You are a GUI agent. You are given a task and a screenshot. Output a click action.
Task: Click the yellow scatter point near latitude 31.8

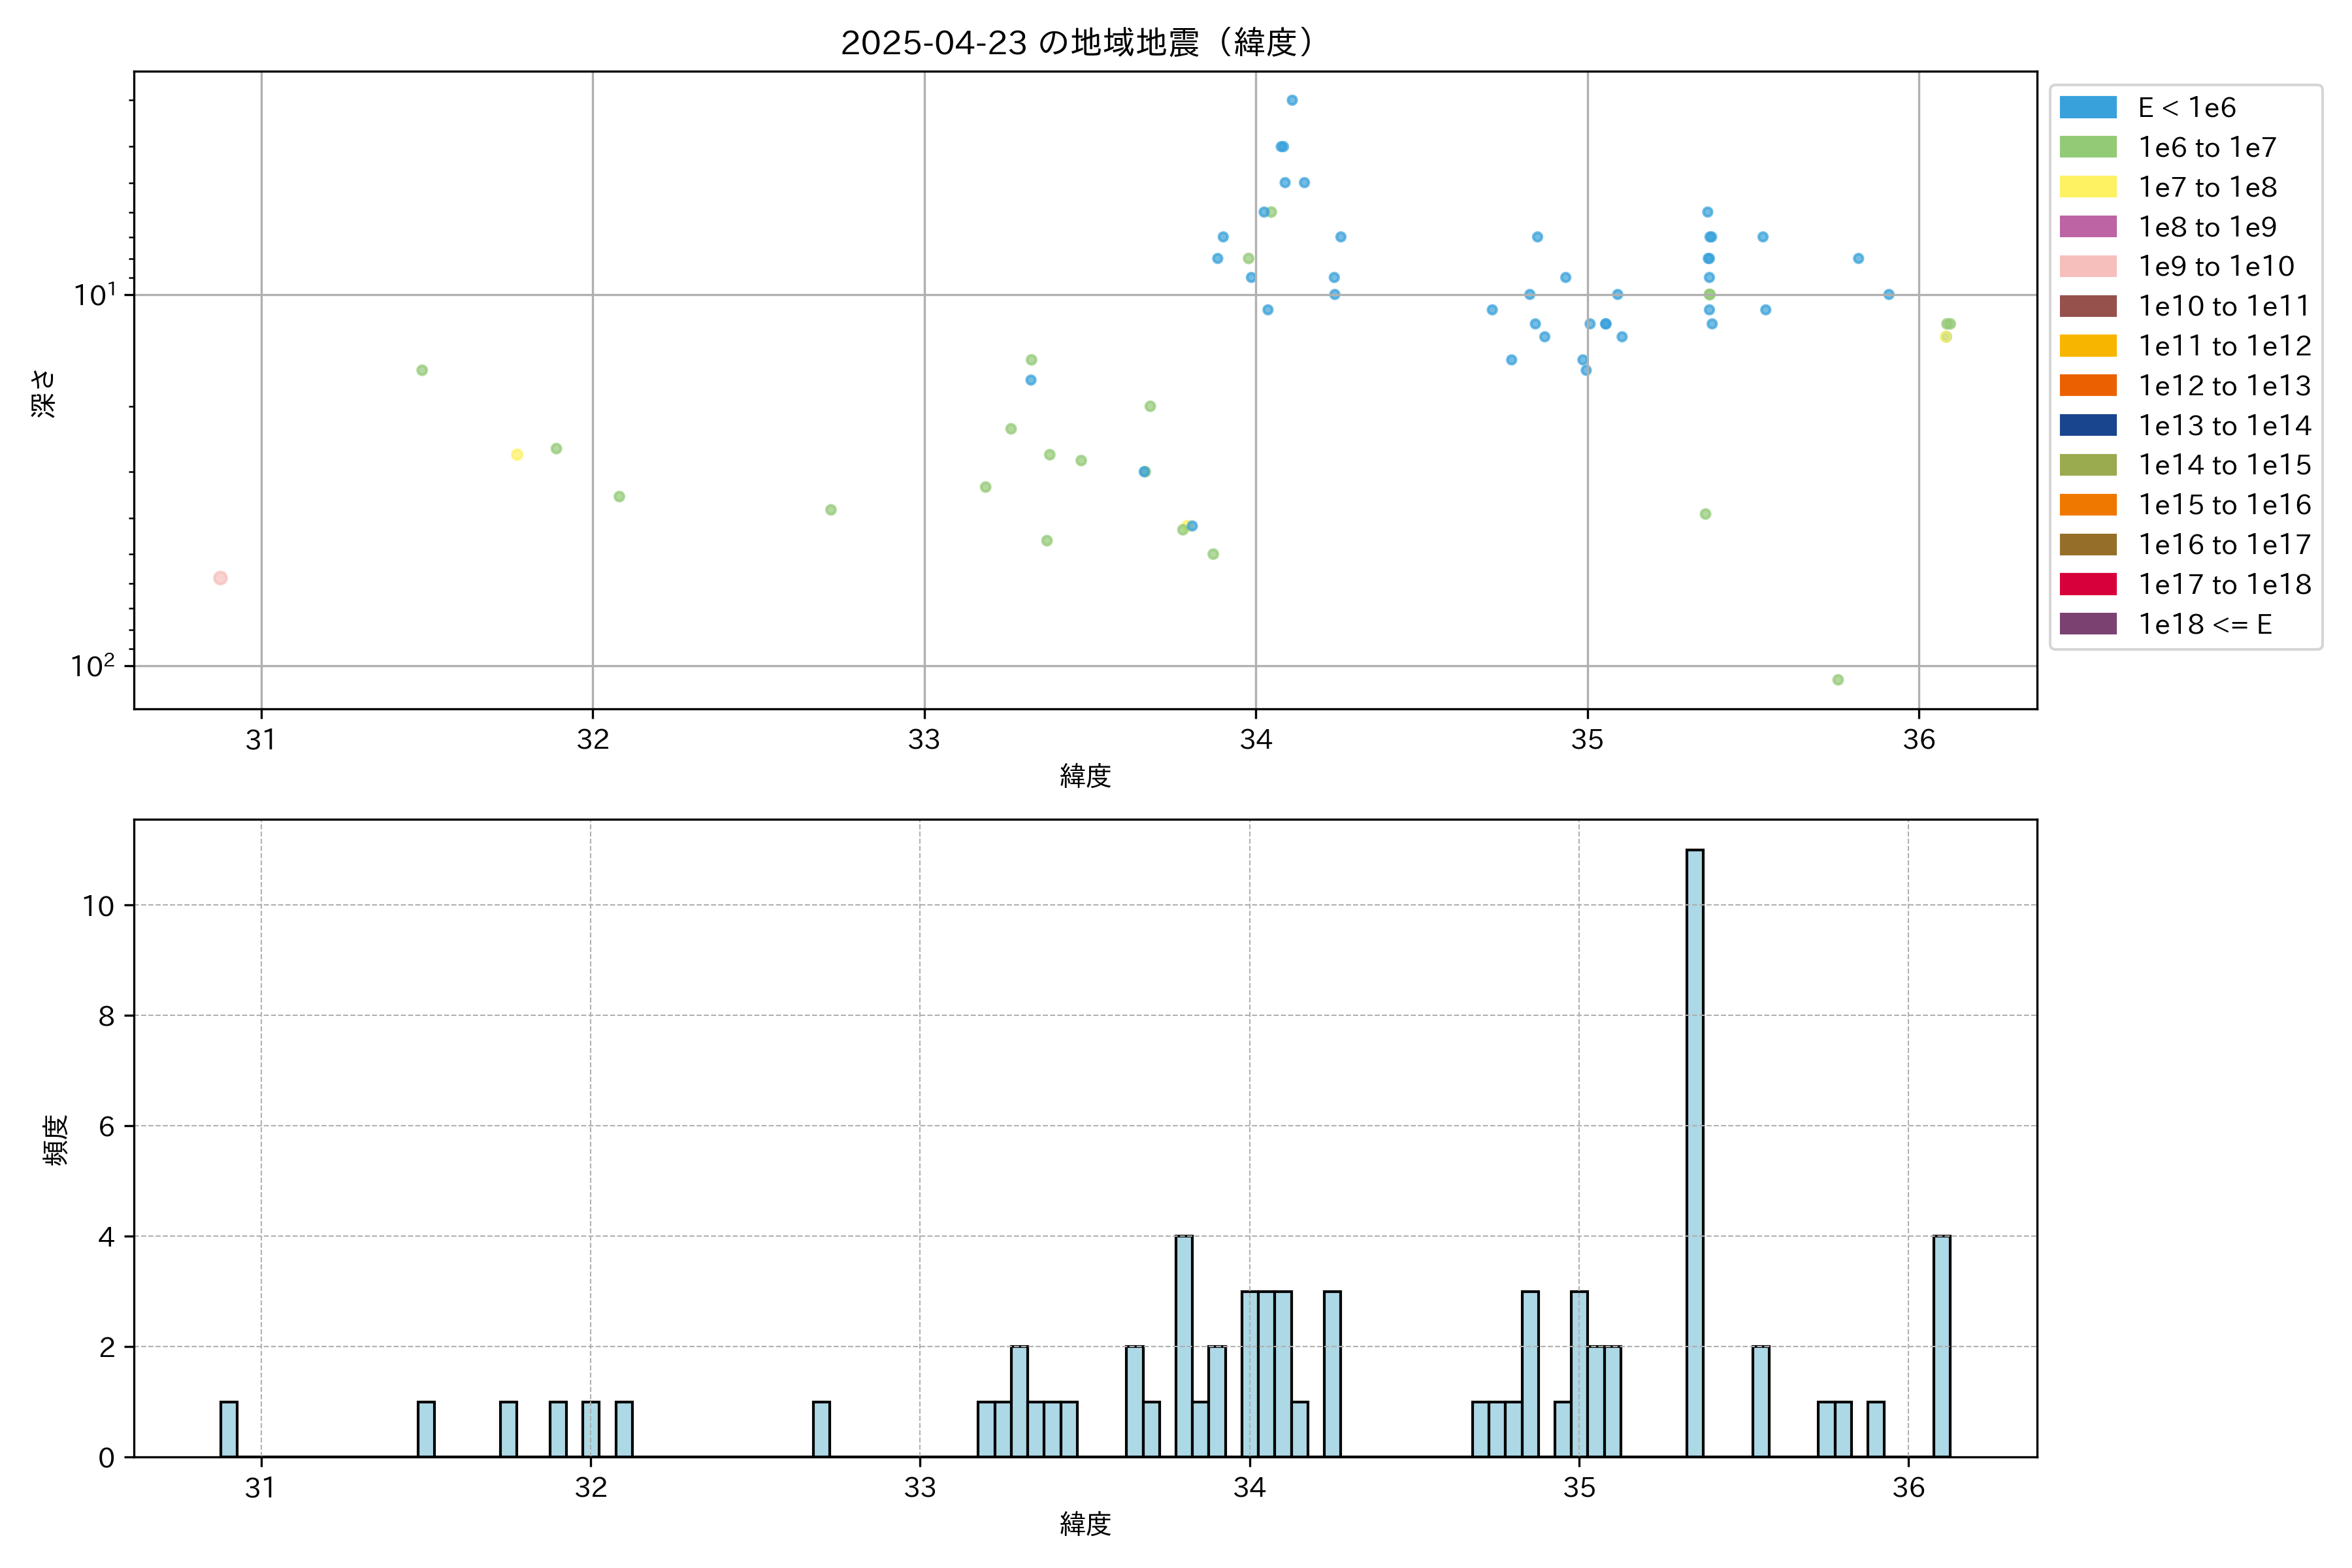517,455
